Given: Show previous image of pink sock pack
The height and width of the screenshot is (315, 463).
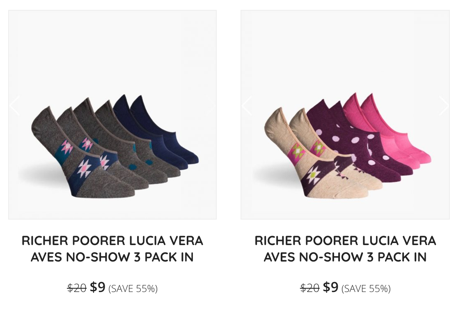Looking at the screenshot, I should click(247, 106).
